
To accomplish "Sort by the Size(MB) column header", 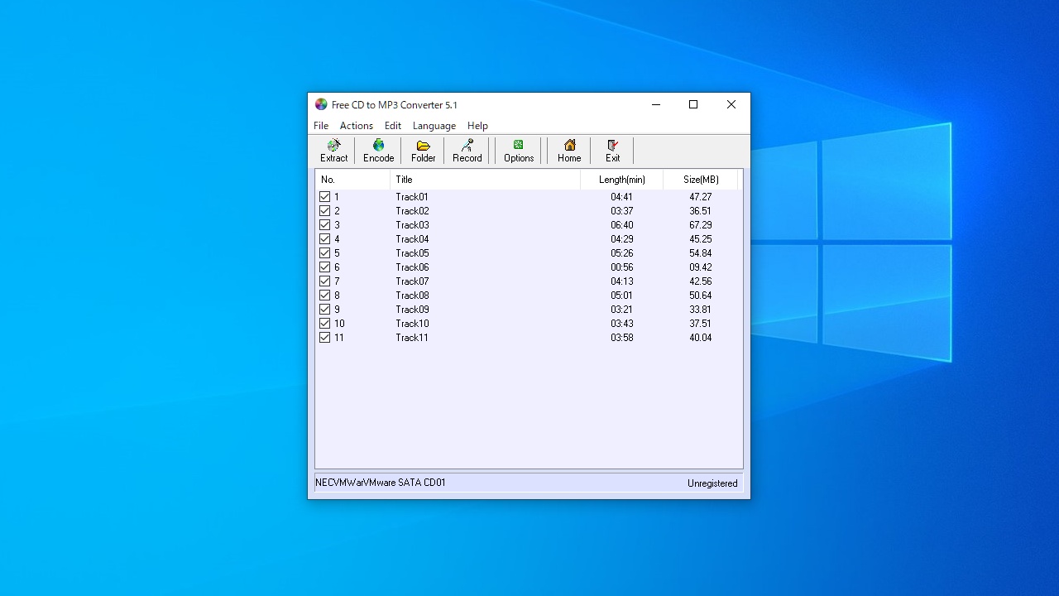I will pos(700,180).
